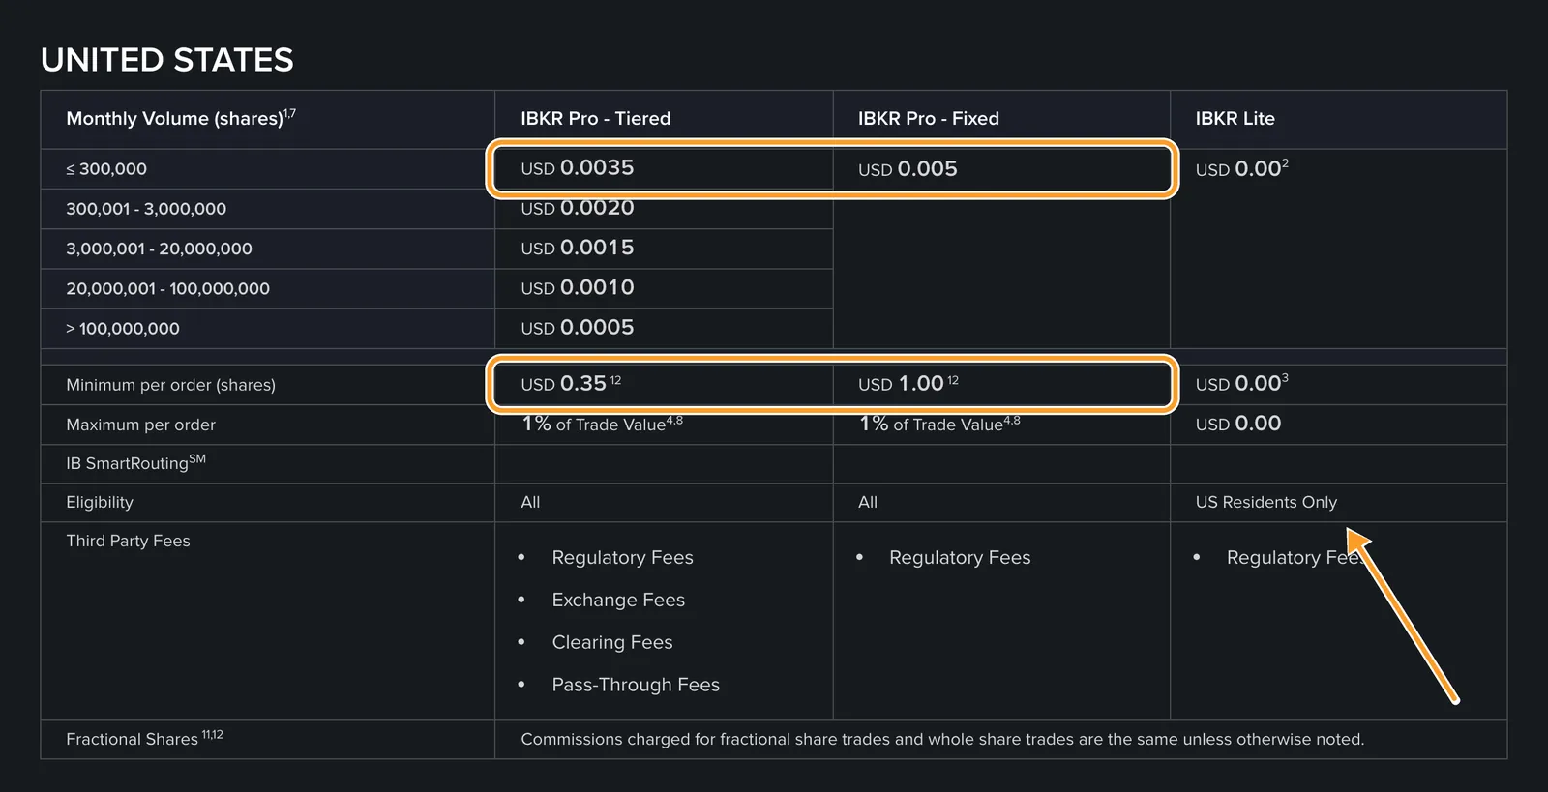Click the UNITED STATES section heading
The width and height of the screenshot is (1548, 792).
pos(167,60)
